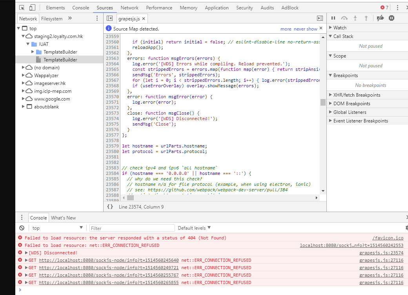408x295 pixels.
Task: Click the console Filter input field
Action: 132,228
